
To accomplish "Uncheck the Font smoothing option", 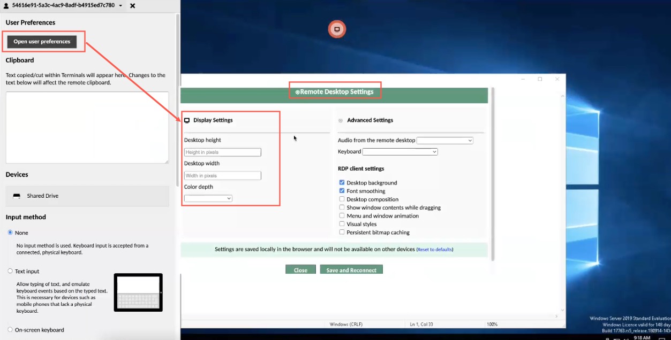I will coord(342,191).
